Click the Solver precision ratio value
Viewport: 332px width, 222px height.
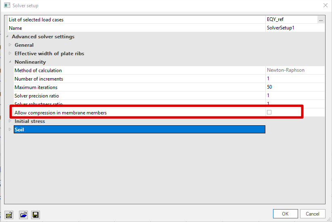295,95
